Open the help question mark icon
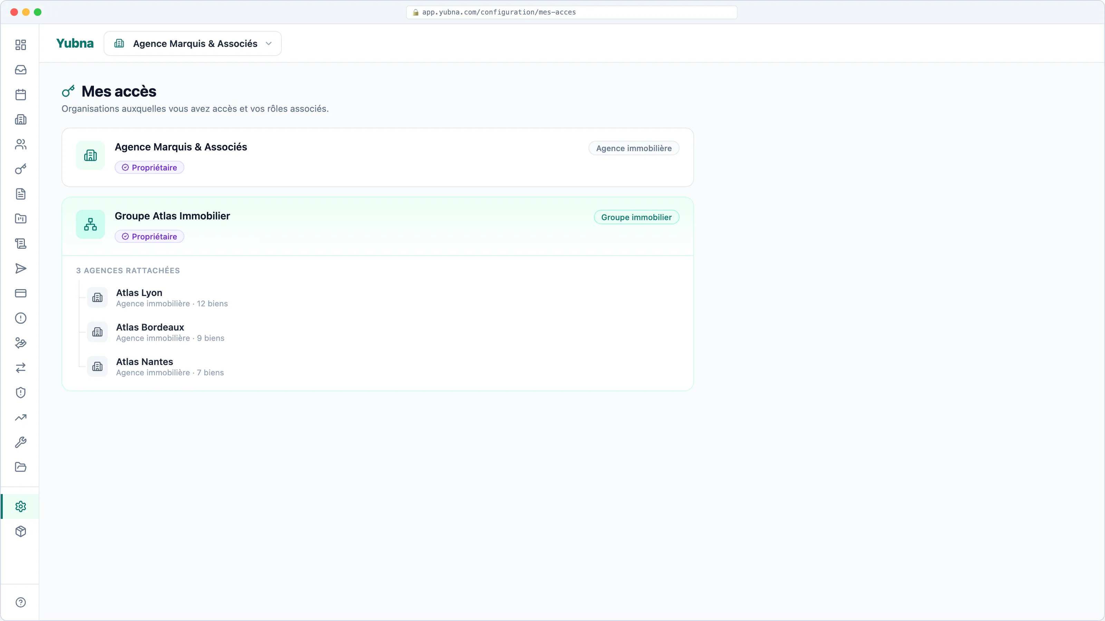1105x621 pixels. (21, 603)
